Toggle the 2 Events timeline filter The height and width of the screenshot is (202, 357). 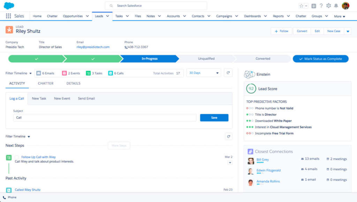(x=71, y=73)
